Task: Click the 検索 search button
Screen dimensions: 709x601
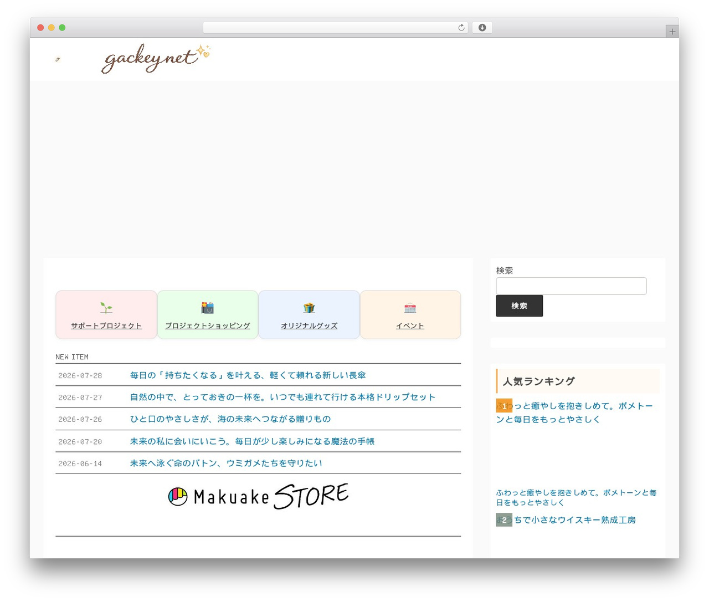Action: tap(520, 306)
